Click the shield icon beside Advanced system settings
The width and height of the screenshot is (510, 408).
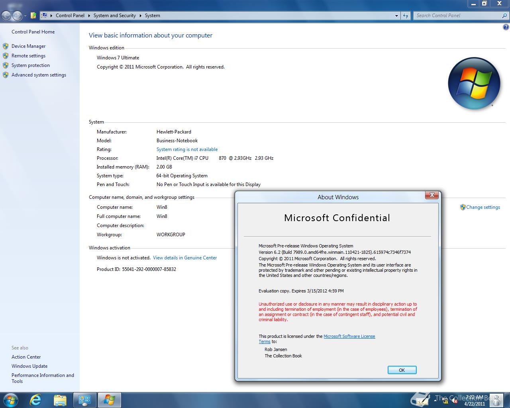coord(6,75)
